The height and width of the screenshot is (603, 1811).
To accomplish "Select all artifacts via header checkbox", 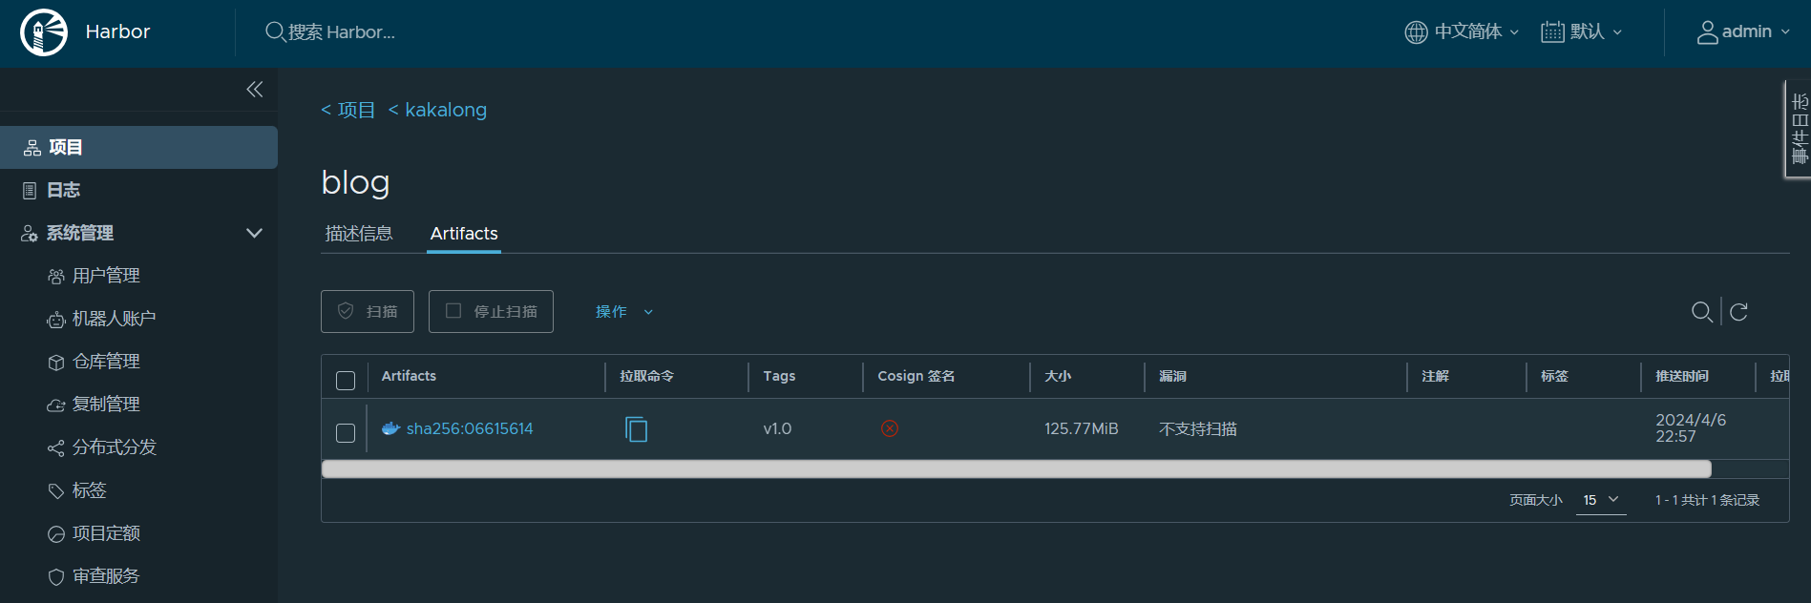I will click(346, 381).
